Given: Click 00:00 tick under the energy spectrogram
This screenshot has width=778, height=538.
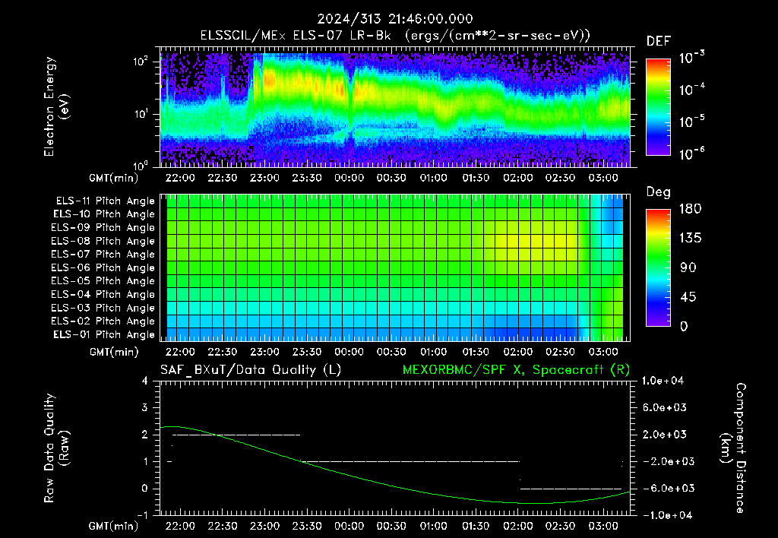Looking at the screenshot, I should click(349, 178).
